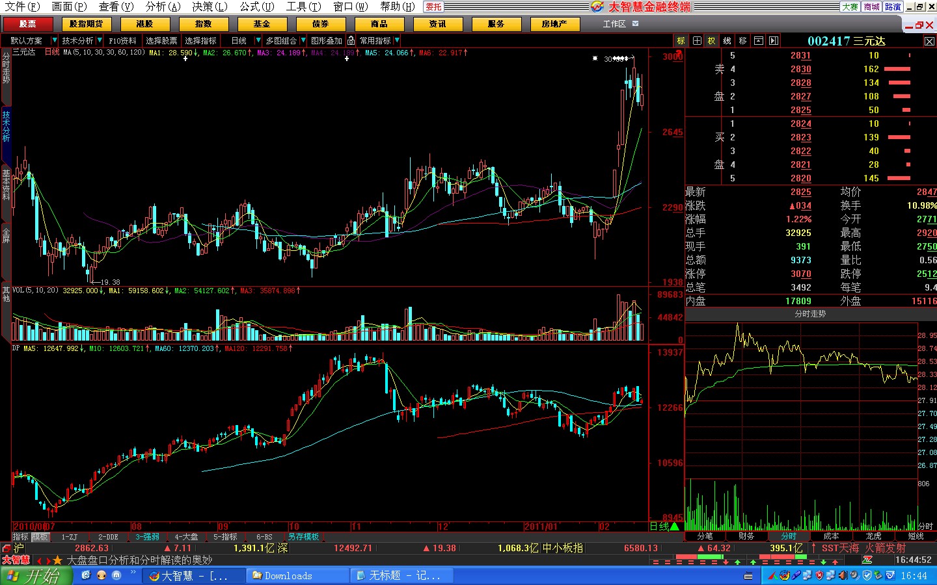
Task: Click the 选择指标 button
Action: 200,40
